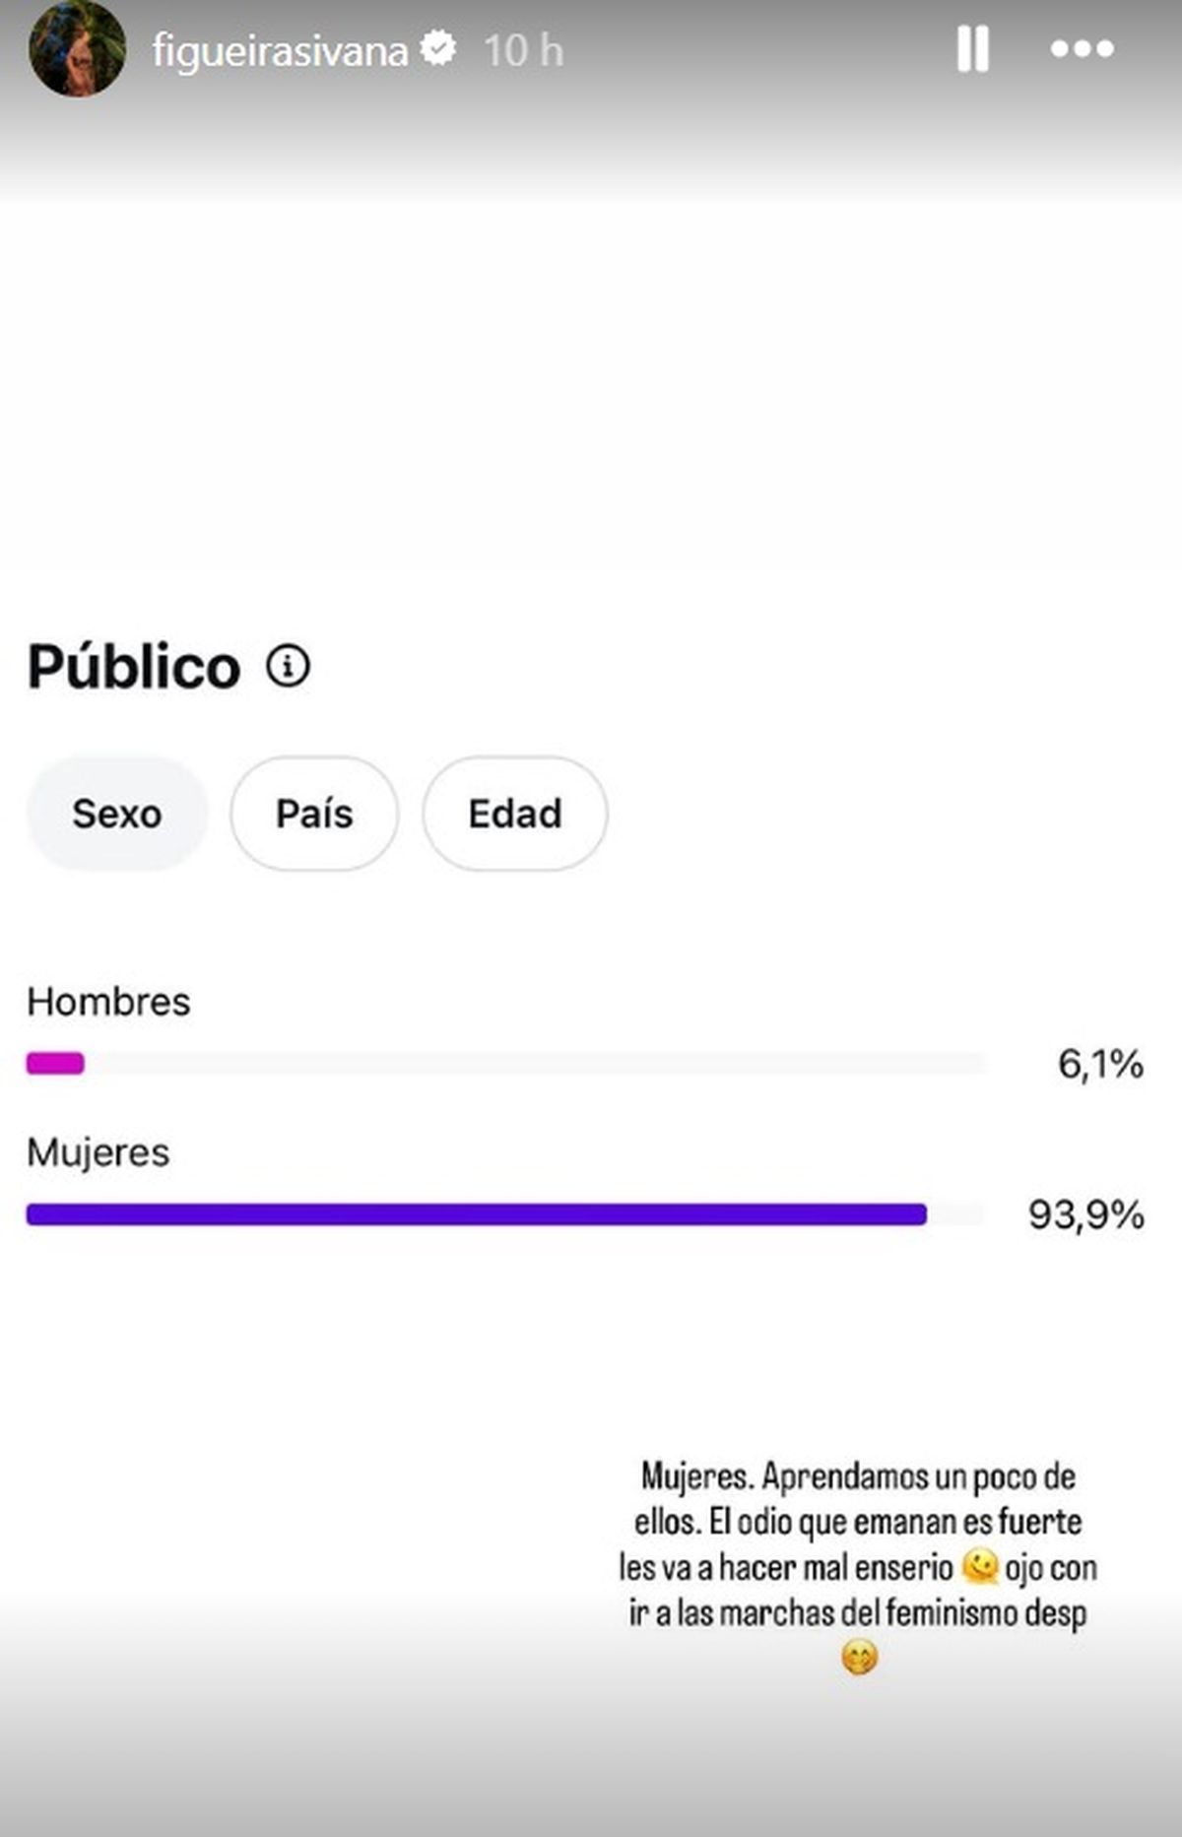The width and height of the screenshot is (1182, 1837).
Task: Pause the story playback
Action: [972, 48]
